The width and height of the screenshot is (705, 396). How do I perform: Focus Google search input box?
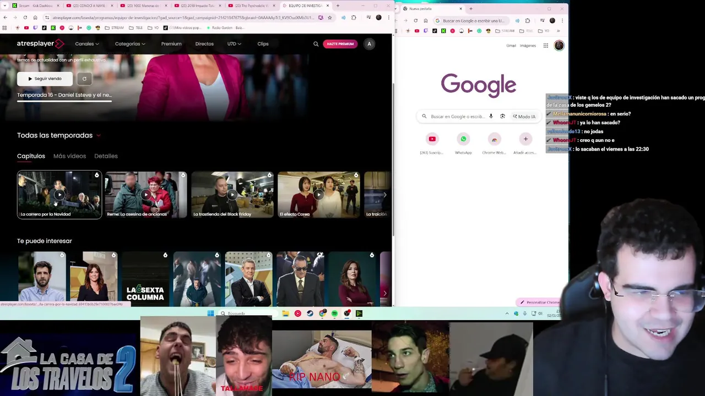(x=457, y=117)
